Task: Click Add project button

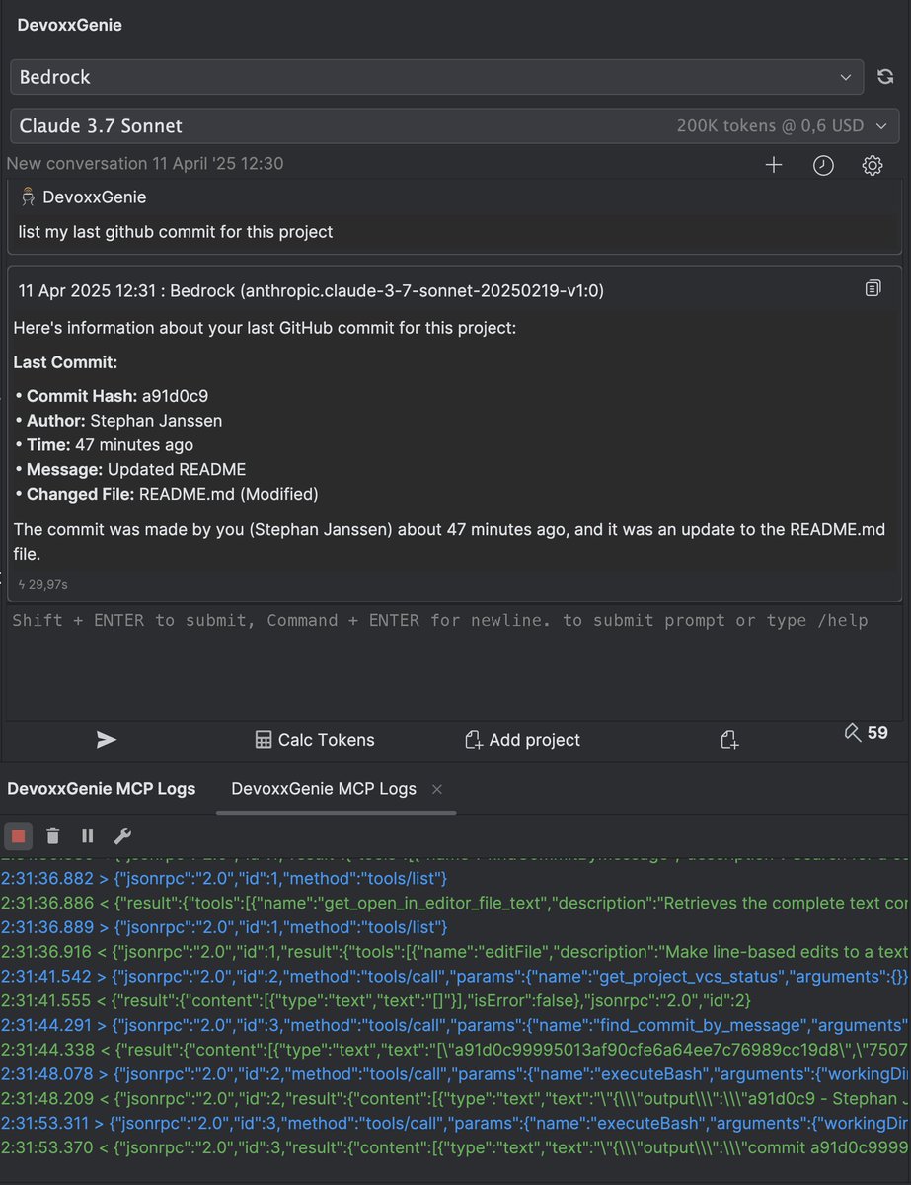Action: click(522, 740)
